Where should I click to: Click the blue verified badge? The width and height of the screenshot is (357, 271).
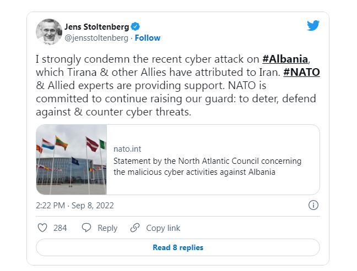tap(135, 26)
